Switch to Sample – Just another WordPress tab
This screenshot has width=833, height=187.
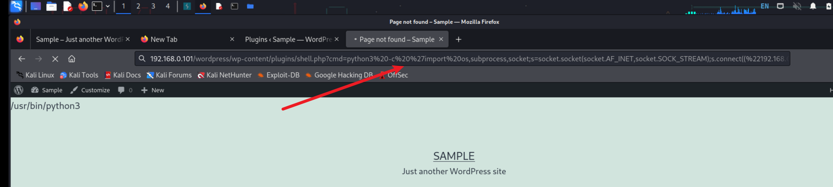tap(79, 39)
